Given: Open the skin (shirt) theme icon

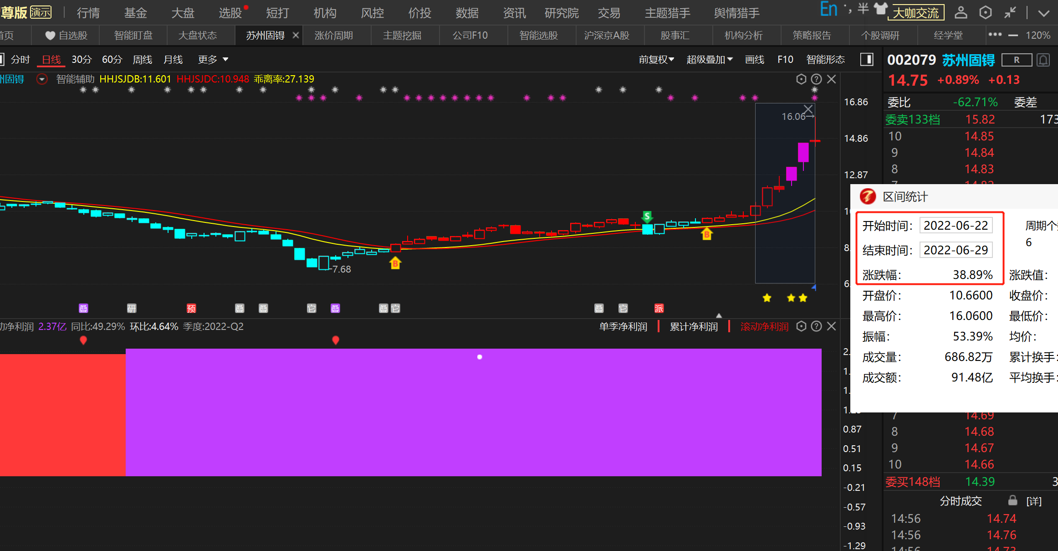Looking at the screenshot, I should click(881, 9).
